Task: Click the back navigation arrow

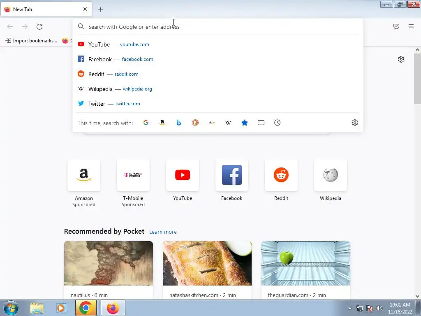Action: point(10,27)
